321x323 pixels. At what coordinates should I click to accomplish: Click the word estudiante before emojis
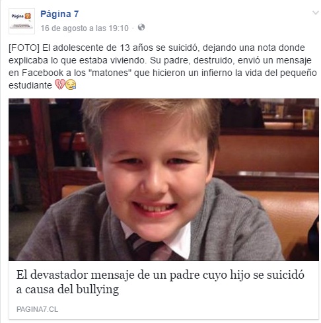(30, 85)
